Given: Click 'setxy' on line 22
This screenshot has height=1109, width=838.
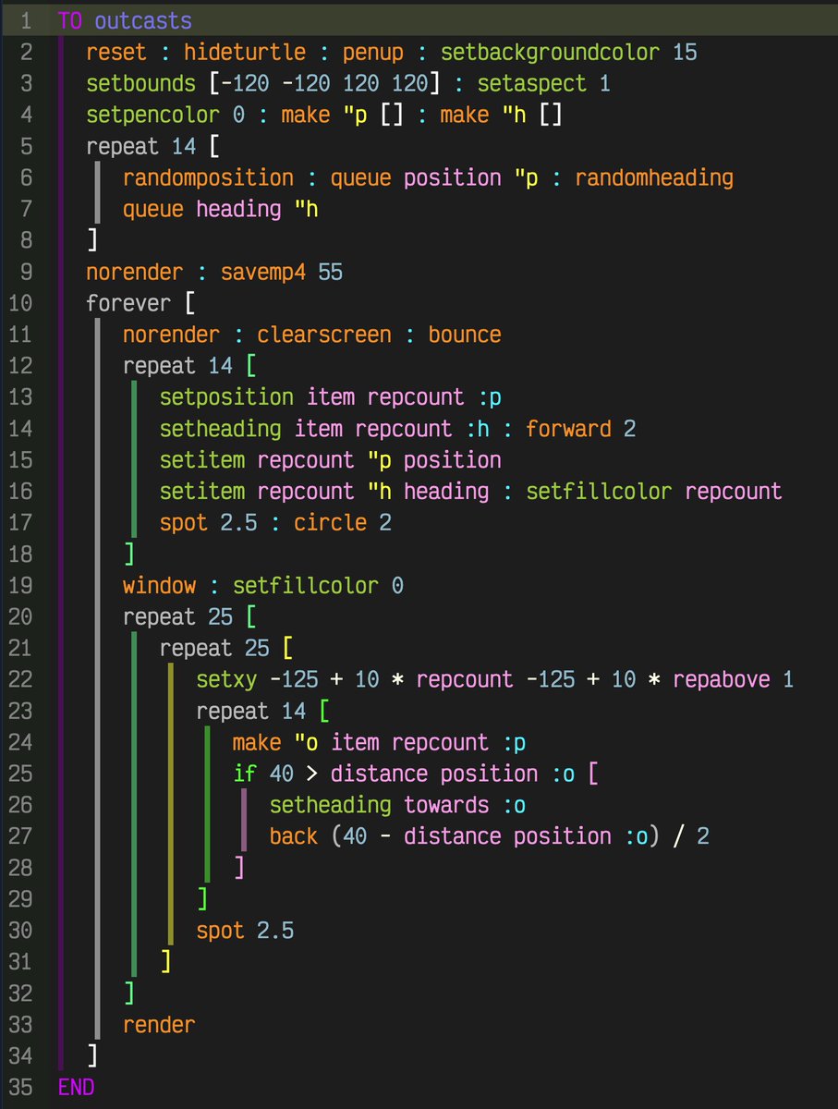Looking at the screenshot, I should [x=226, y=680].
